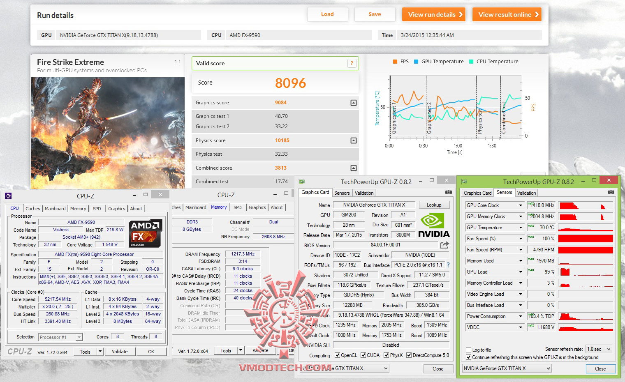
Task: Toggle the DirectCompute 5.0 checkbox
Action: pos(409,355)
